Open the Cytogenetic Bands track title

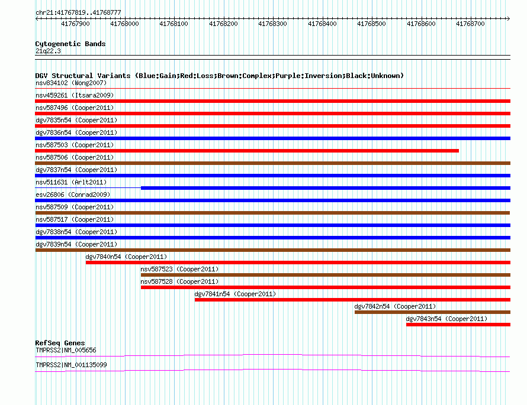[x=70, y=44]
